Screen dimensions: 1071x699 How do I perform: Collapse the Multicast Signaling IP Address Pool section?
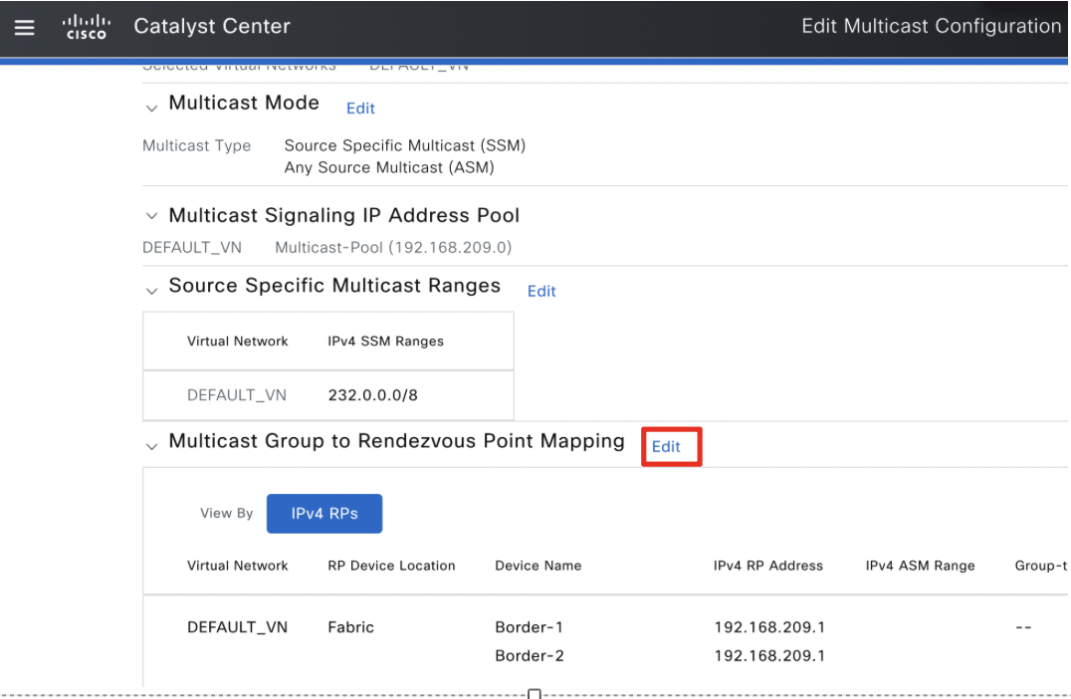pos(151,216)
